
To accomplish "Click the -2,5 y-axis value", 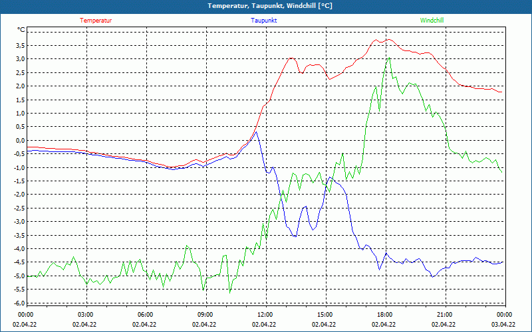I will (x=19, y=208).
